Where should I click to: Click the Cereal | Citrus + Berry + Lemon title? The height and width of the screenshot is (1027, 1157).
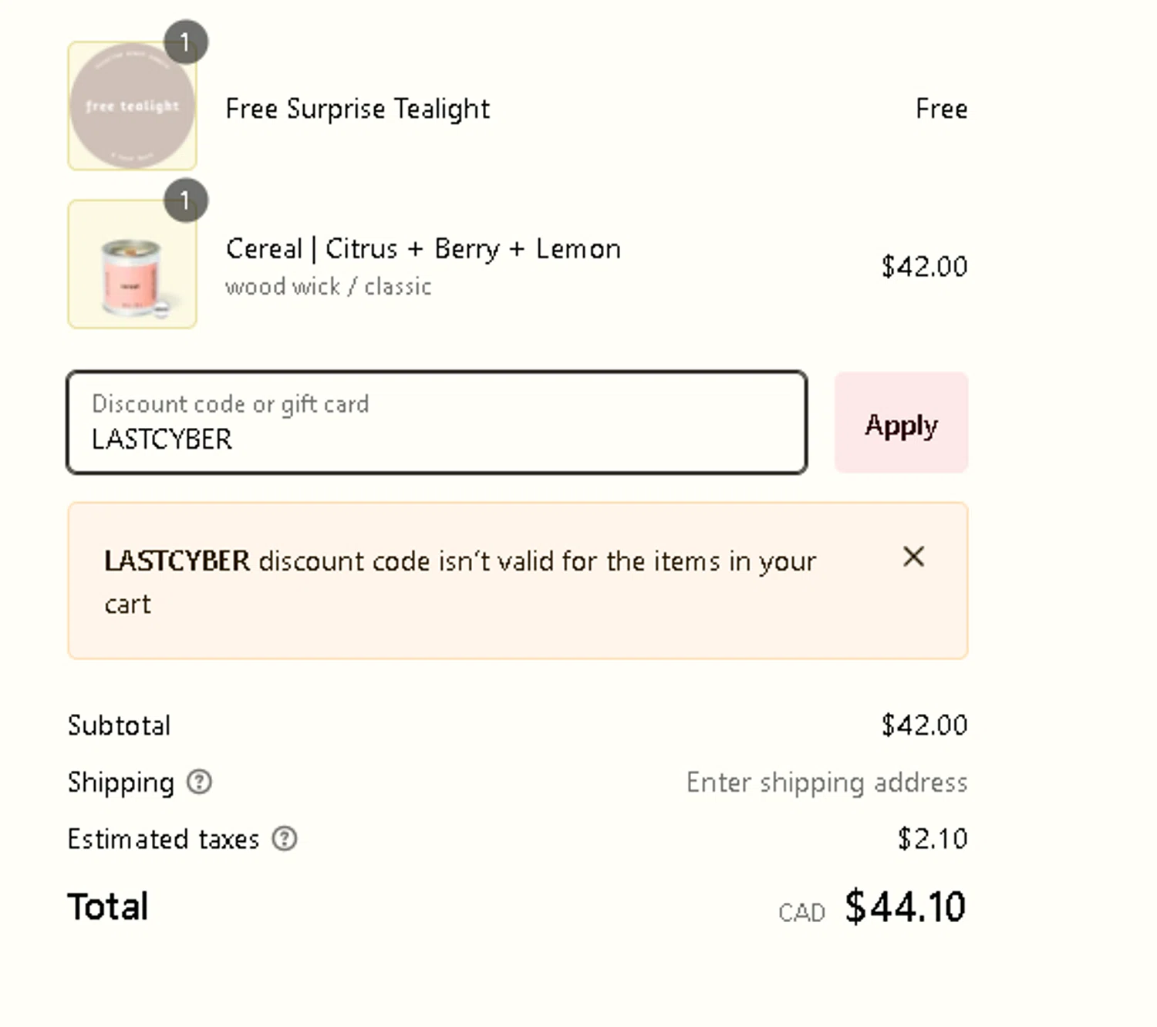coord(423,249)
